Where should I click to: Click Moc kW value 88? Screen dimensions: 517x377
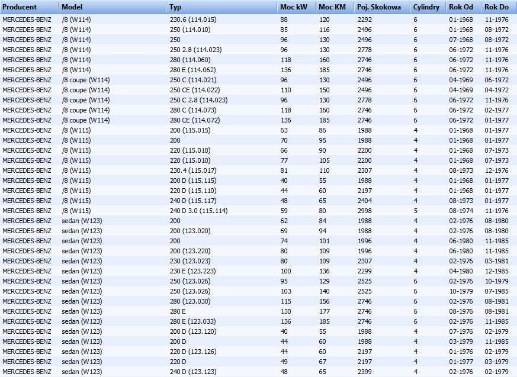(x=284, y=20)
